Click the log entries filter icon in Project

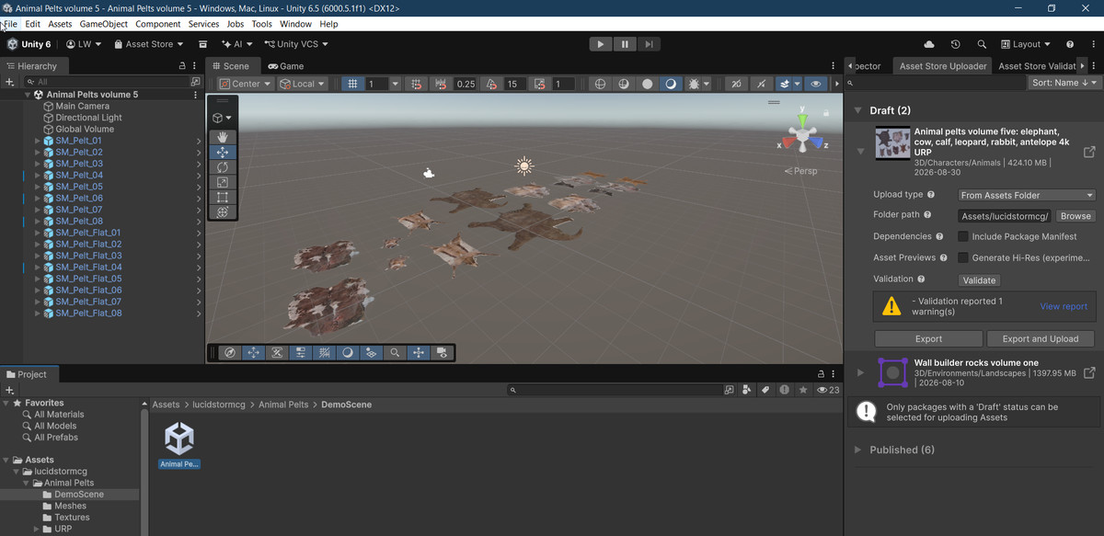coord(784,390)
